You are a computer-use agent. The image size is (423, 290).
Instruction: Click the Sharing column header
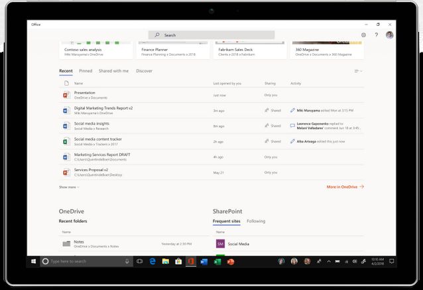[270, 84]
